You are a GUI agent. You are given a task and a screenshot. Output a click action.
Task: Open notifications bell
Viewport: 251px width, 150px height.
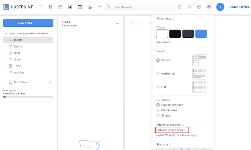(x=180, y=7)
